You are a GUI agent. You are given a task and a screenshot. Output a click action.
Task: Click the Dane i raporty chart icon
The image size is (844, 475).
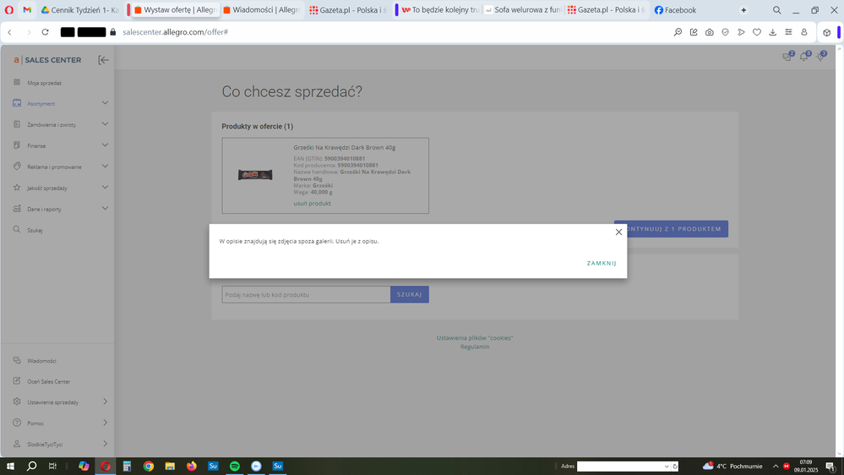point(17,209)
